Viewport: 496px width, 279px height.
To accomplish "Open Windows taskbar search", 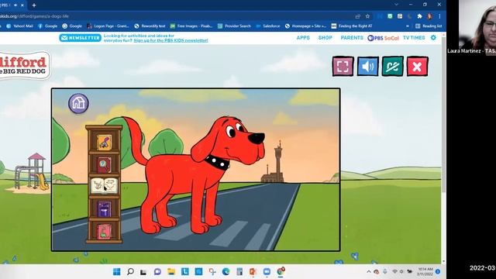I will coord(130,272).
